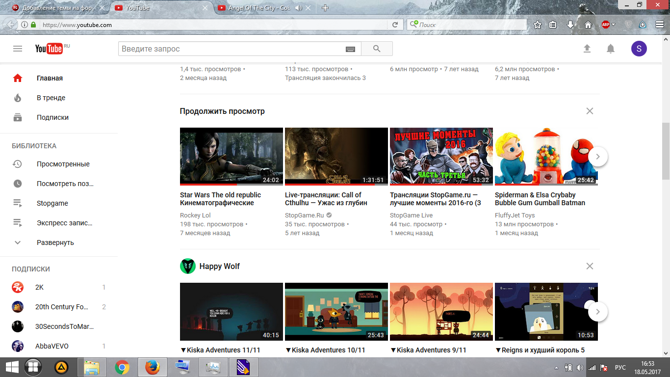Show next videos in Продолжить просмотр row

[598, 157]
